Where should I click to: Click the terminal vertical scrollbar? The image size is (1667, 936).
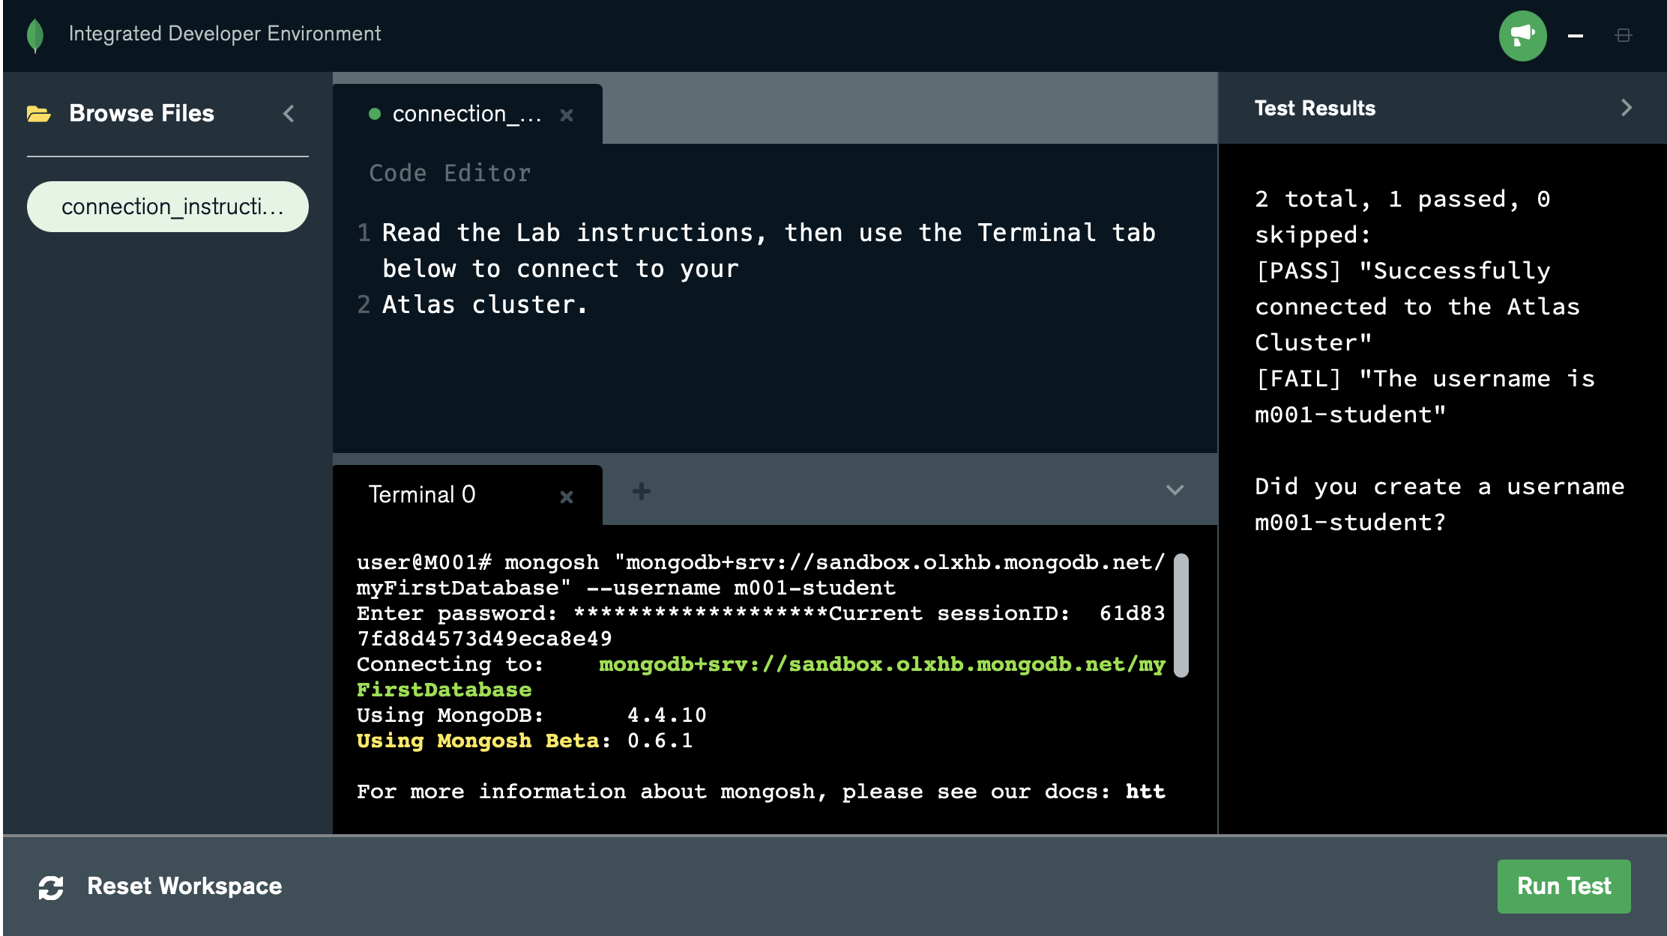(1181, 616)
